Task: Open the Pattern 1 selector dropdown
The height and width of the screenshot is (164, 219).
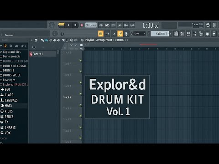Action: point(160,34)
